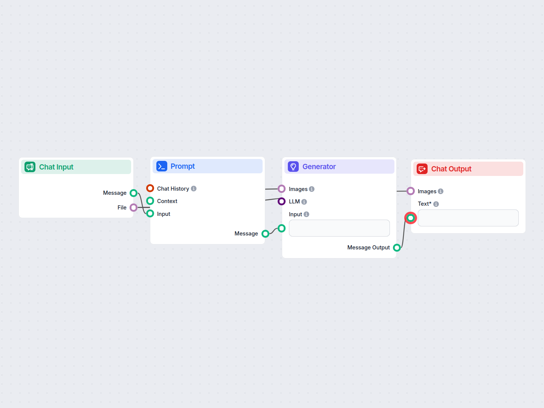Image resolution: width=544 pixels, height=408 pixels.
Task: Click info icon next to Generator Images
Action: (x=312, y=189)
